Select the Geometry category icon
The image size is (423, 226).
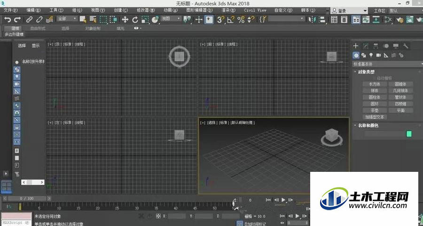pos(356,55)
